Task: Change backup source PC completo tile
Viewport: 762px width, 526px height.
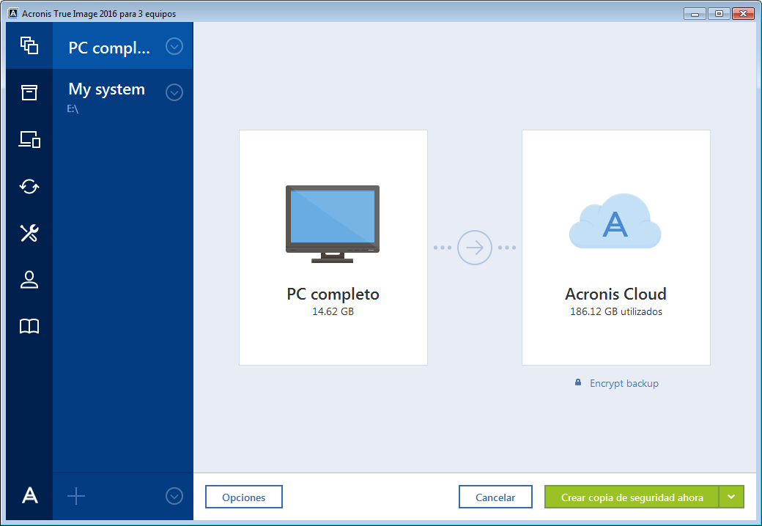Action: [333, 247]
